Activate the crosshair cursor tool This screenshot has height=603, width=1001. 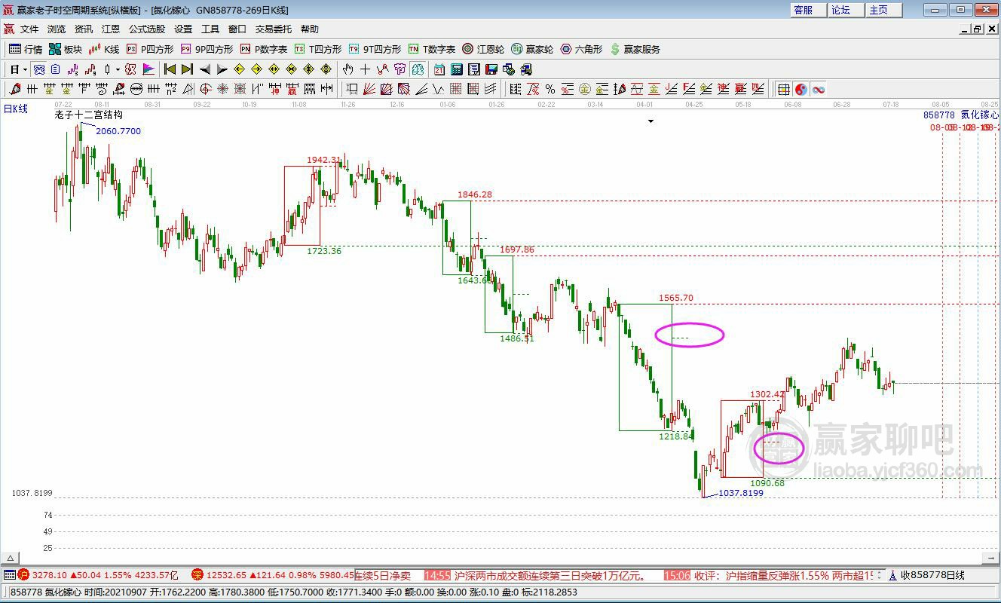coord(365,69)
